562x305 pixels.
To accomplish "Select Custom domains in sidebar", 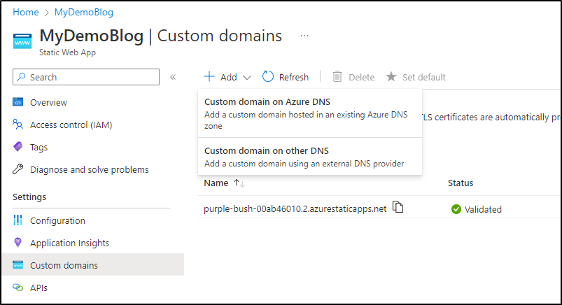I will point(93,265).
